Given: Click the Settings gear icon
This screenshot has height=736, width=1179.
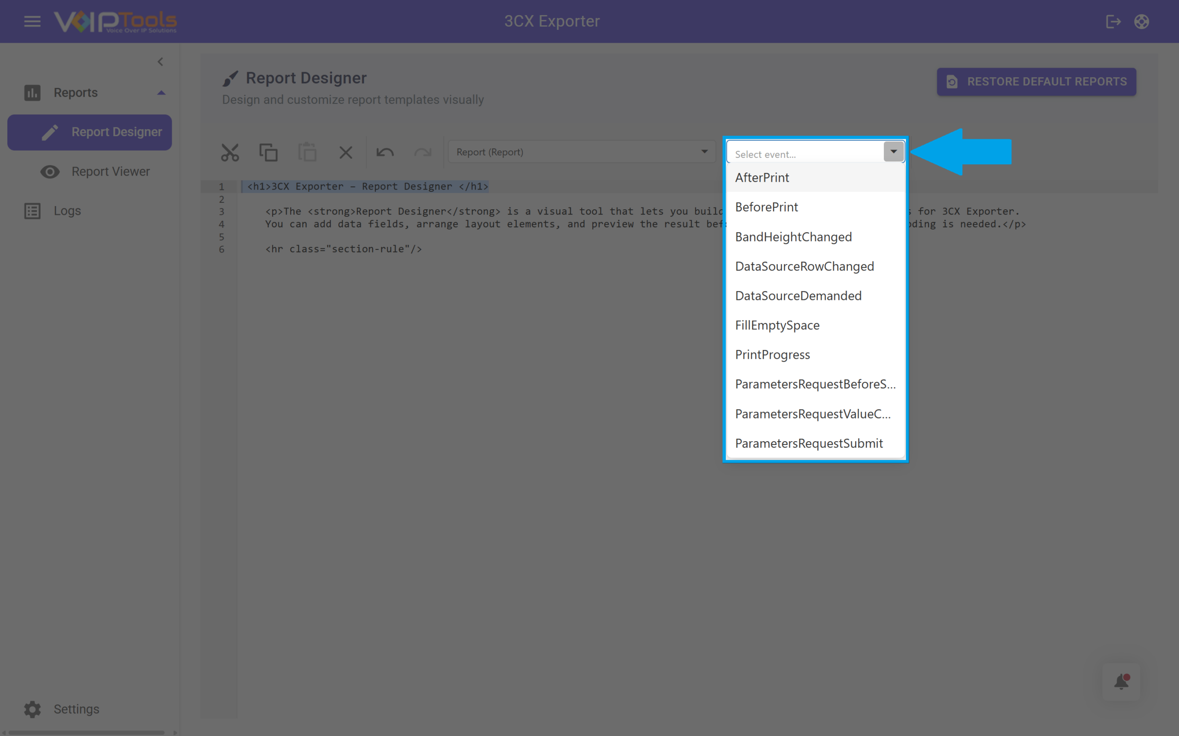Looking at the screenshot, I should 33,709.
